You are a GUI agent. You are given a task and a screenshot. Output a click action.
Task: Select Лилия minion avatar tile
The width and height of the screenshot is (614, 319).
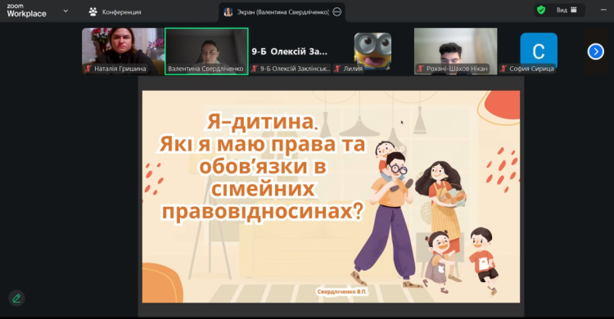click(372, 51)
